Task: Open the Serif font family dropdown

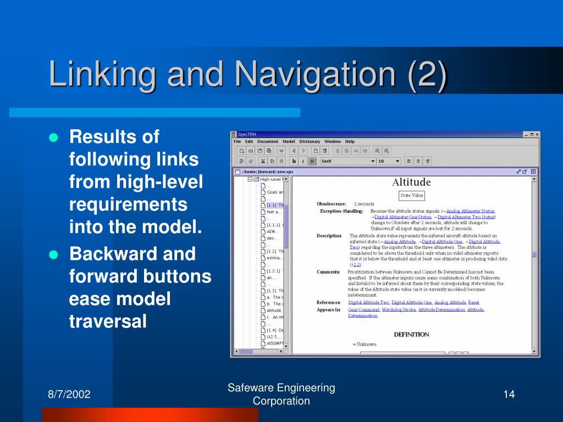Action: [348, 162]
